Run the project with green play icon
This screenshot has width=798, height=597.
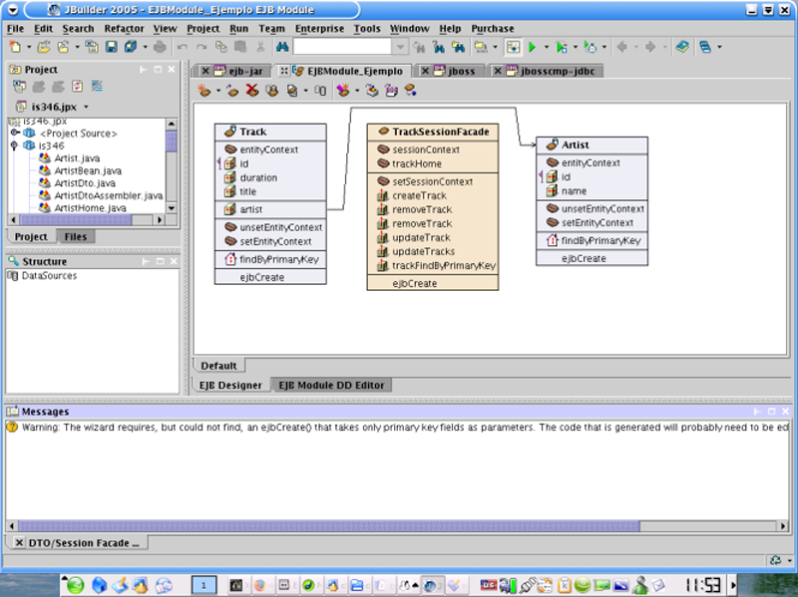click(533, 47)
